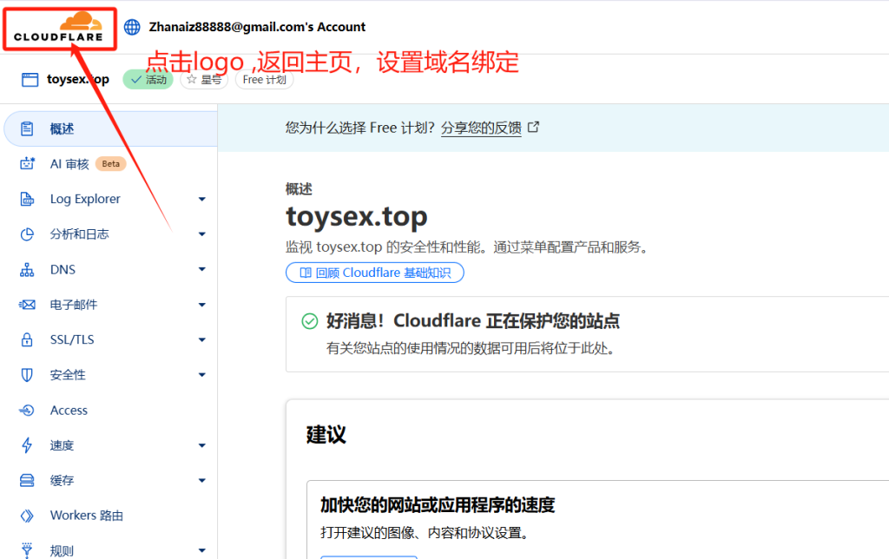
Task: Expand the 安全性 submenu arrow
Action: pos(201,375)
